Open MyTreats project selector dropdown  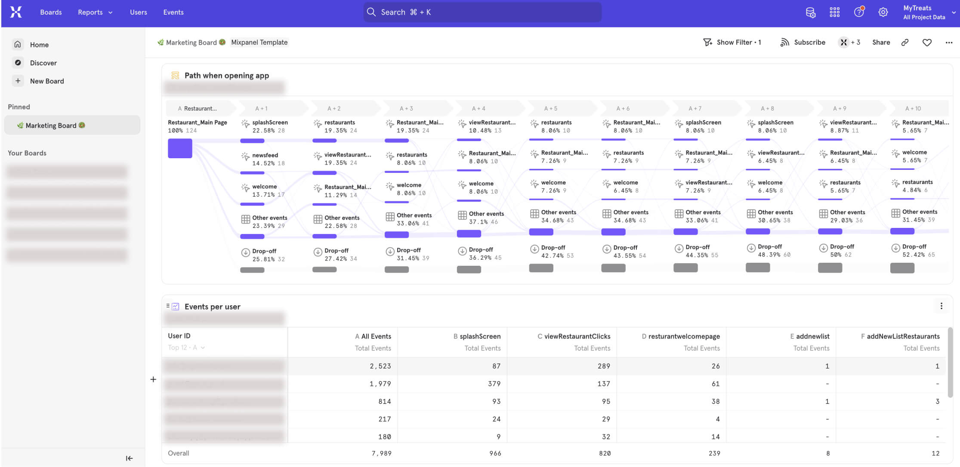[x=929, y=12]
